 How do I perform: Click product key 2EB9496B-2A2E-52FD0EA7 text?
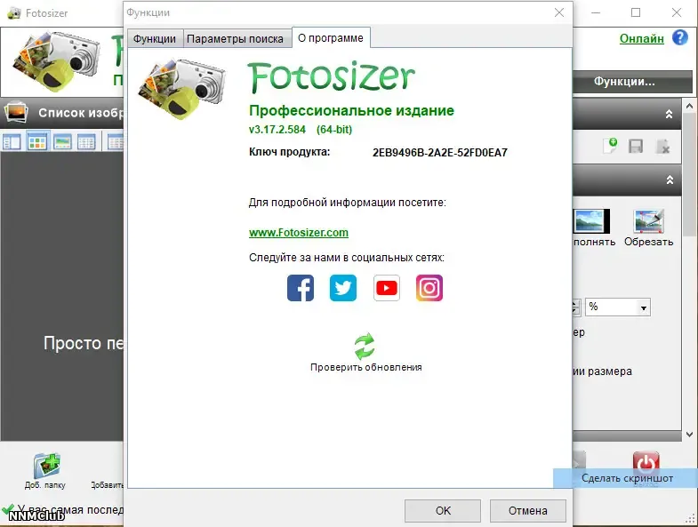pyautogui.click(x=440, y=153)
